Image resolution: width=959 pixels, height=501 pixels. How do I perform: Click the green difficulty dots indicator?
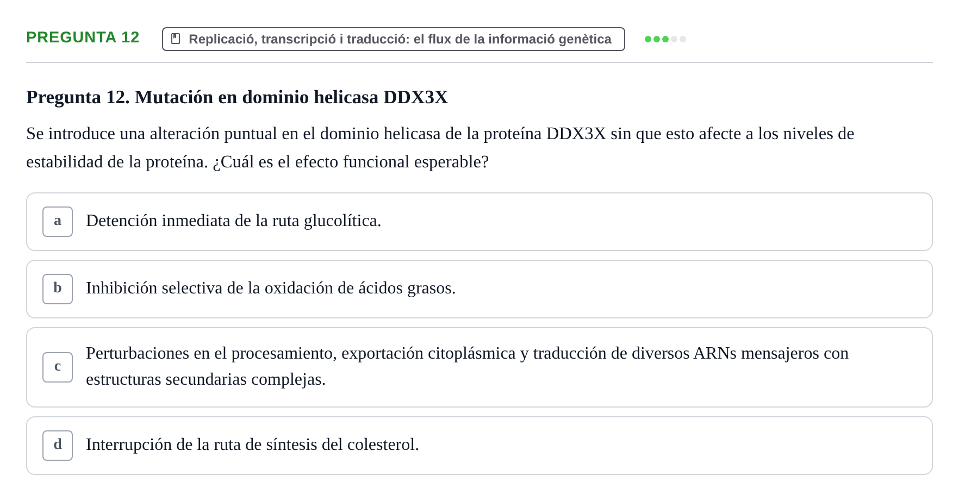pyautogui.click(x=665, y=39)
